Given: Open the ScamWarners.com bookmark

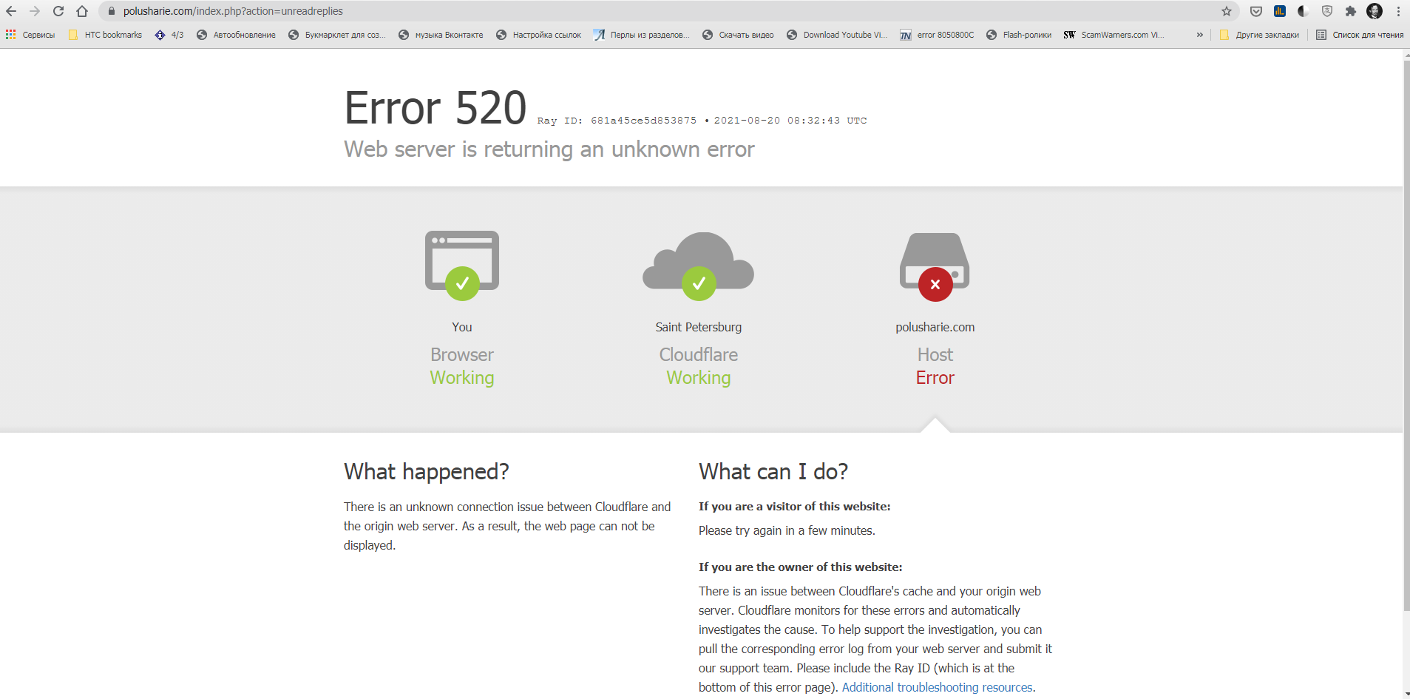Looking at the screenshot, I should pos(1114,35).
